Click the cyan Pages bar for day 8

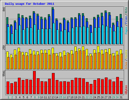[x=35, y=34]
